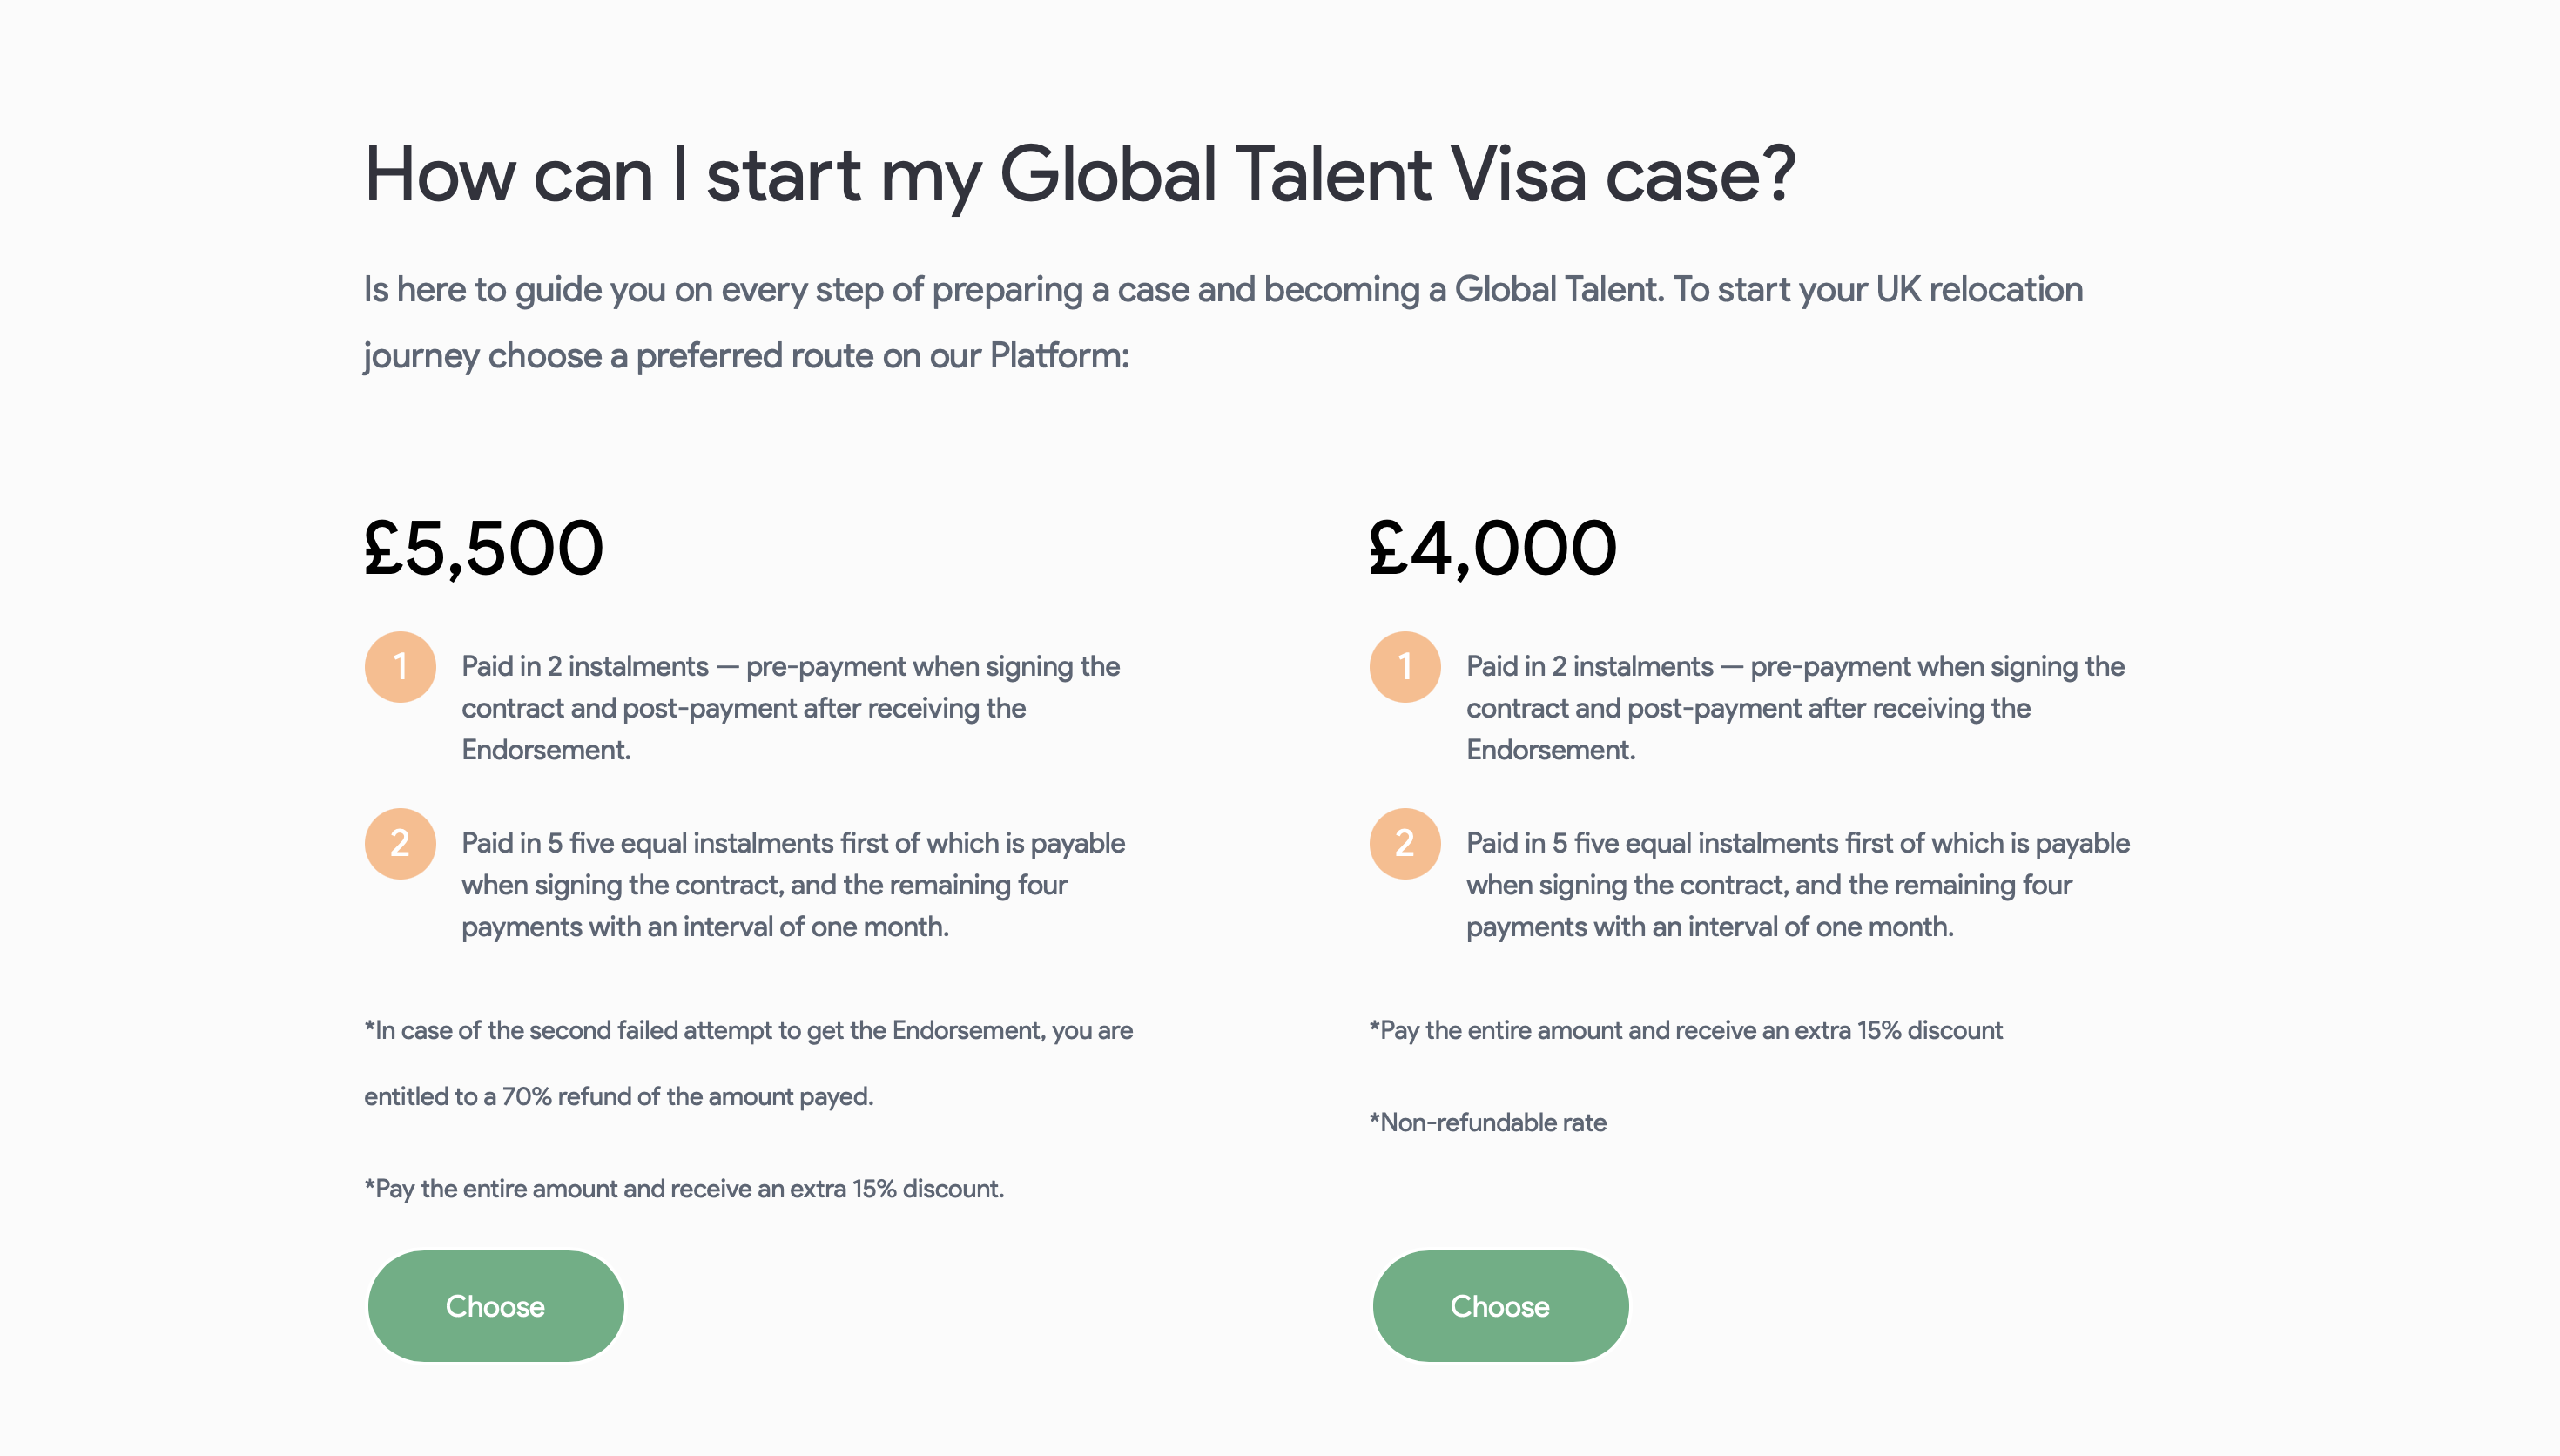
Task: Click 15% discount note under £5,500 plan
Action: [x=684, y=1189]
